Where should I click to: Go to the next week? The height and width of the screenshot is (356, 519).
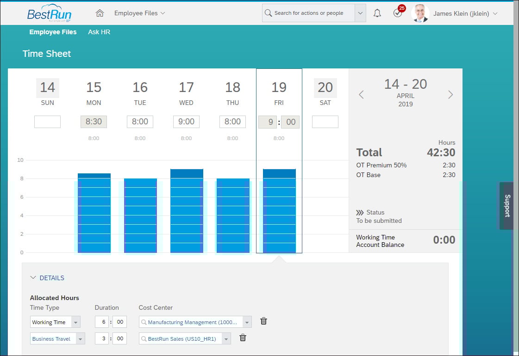[450, 94]
